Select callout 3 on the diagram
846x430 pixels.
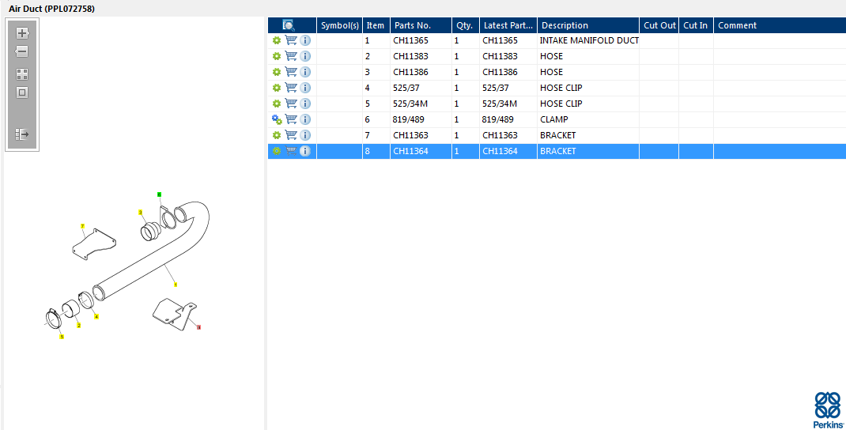pyautogui.click(x=140, y=213)
